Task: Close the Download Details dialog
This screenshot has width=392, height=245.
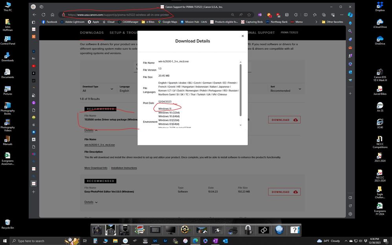Action: tap(242, 36)
